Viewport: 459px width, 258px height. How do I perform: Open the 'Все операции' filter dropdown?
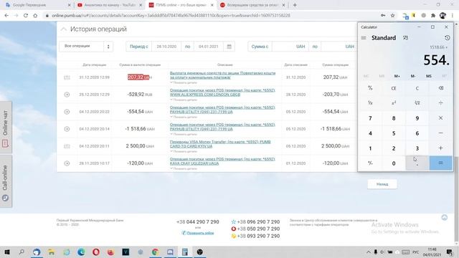point(86,47)
